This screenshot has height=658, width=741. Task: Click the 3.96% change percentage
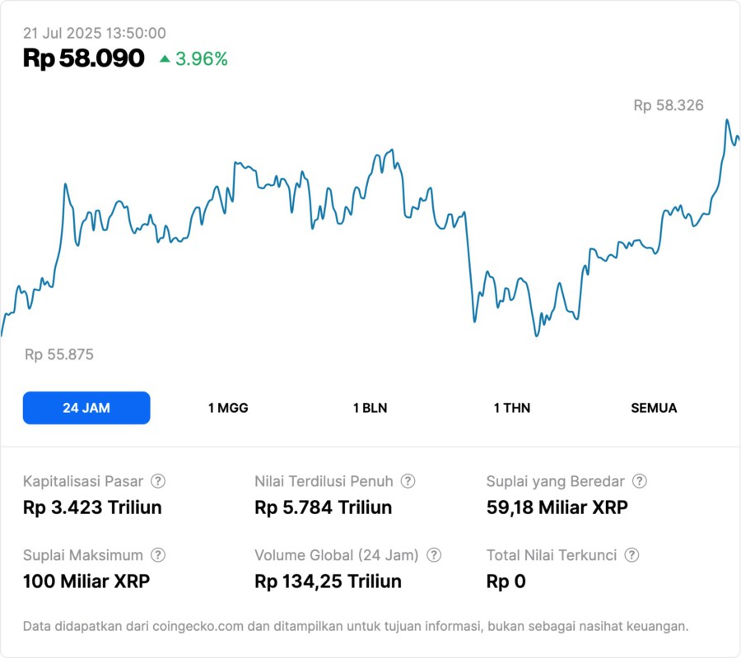coord(202,59)
